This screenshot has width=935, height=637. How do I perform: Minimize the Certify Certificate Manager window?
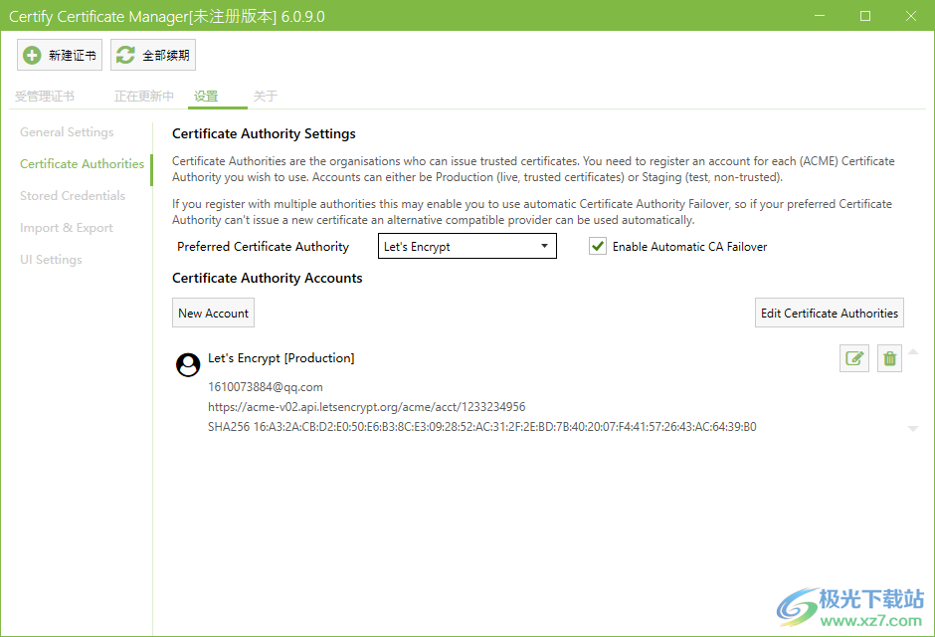(820, 16)
